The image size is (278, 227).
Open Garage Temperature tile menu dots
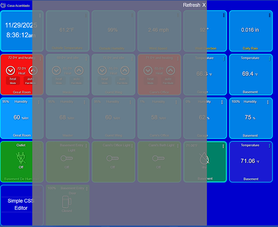click(x=223, y=59)
